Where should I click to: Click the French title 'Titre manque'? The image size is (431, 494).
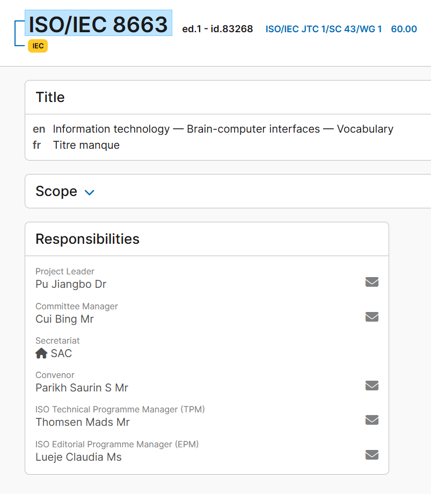86,145
